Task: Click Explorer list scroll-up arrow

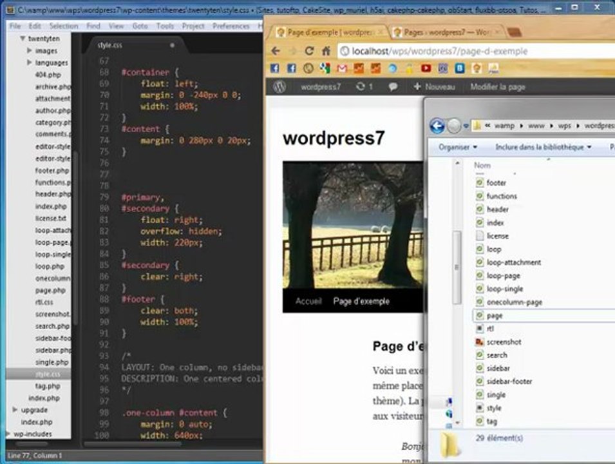Action: point(457,162)
